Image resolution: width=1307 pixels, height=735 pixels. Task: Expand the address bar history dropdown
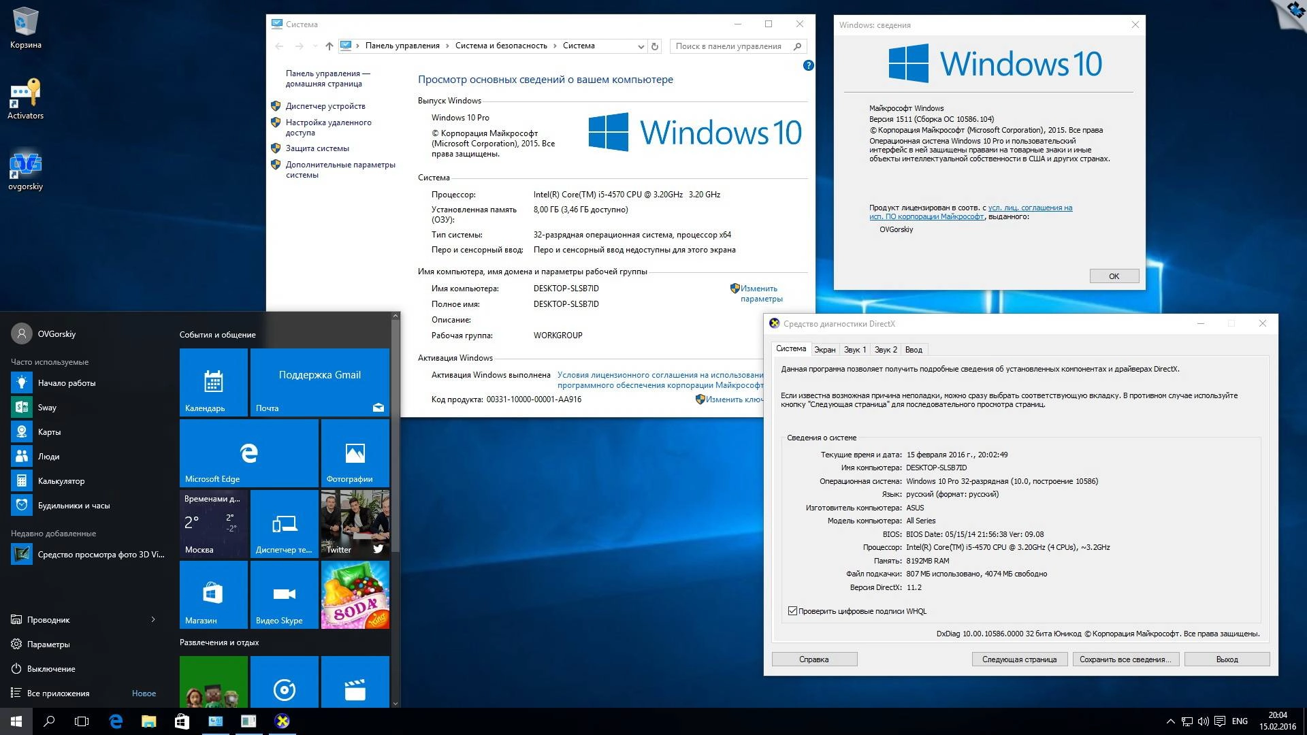coord(641,46)
